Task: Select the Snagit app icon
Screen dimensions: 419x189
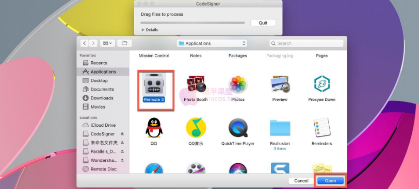Action: coord(280,168)
